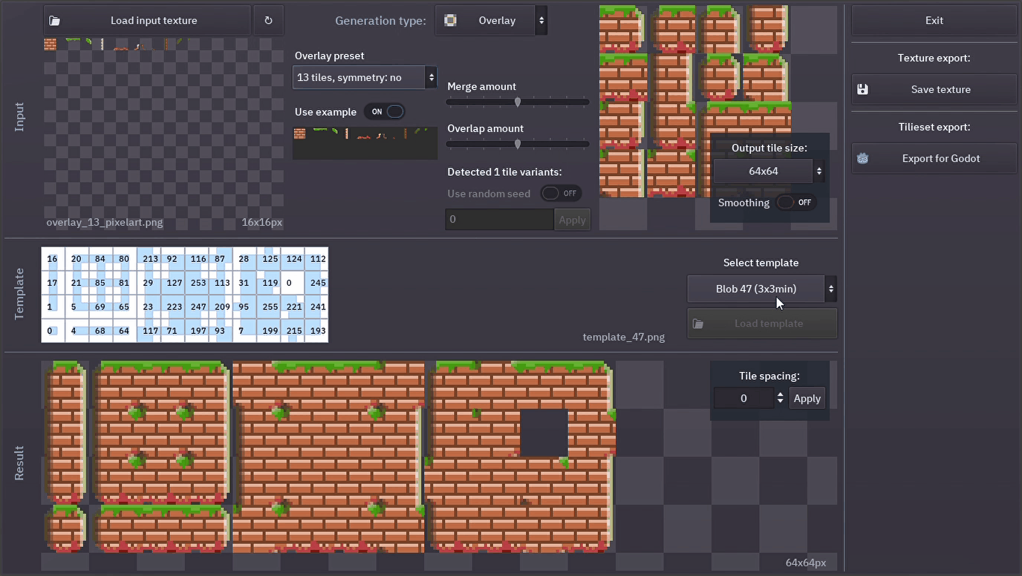
Task: Click template cell 85
Action: pos(100,283)
